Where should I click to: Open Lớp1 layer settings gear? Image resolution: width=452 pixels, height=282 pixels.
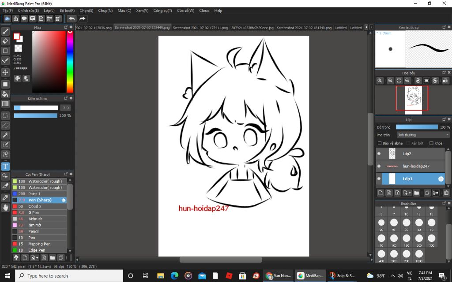[441, 179]
